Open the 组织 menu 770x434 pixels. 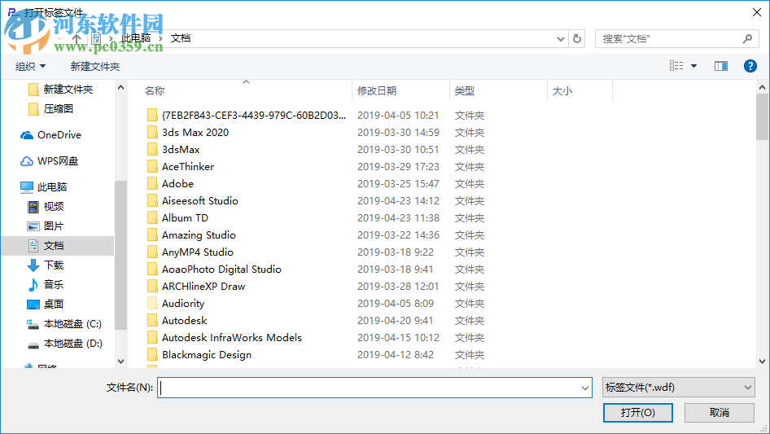[30, 66]
